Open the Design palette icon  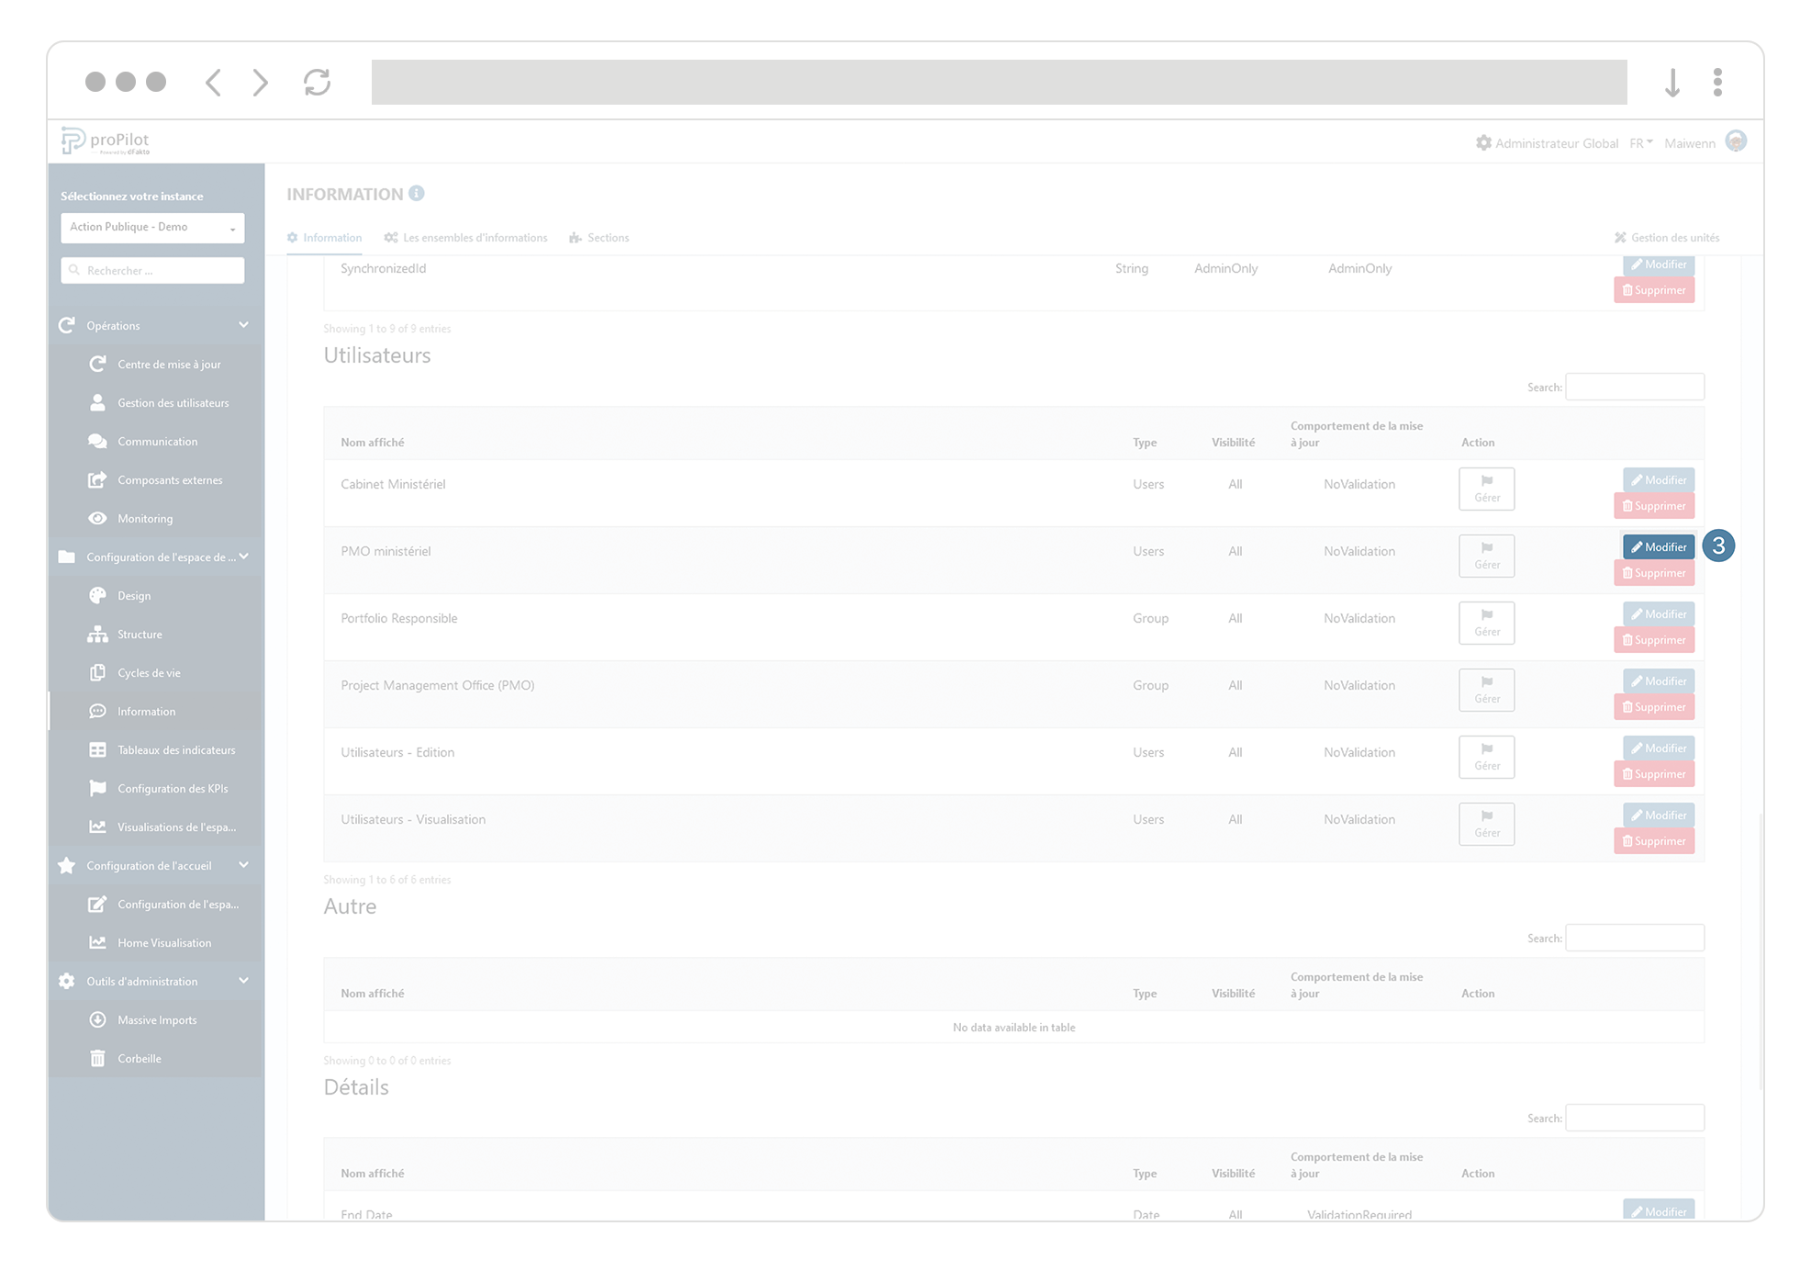(x=97, y=595)
